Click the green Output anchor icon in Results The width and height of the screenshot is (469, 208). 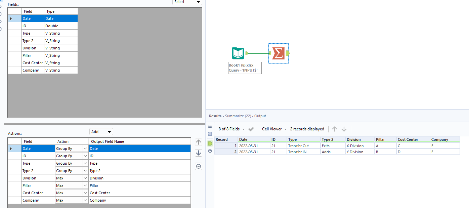(210, 144)
